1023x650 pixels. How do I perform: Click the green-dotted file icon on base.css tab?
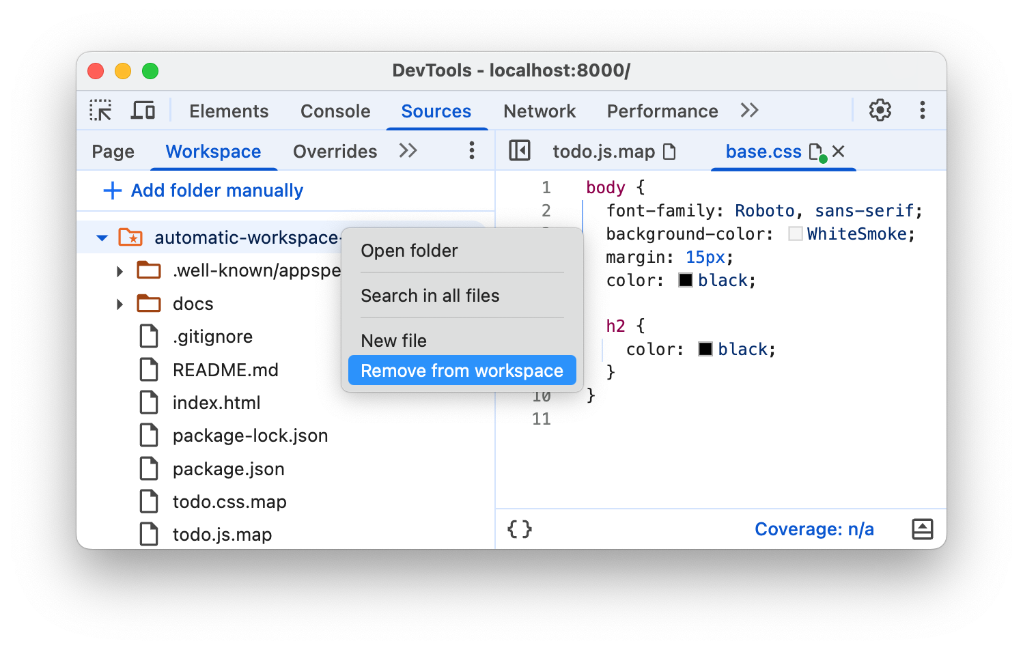pyautogui.click(x=815, y=152)
